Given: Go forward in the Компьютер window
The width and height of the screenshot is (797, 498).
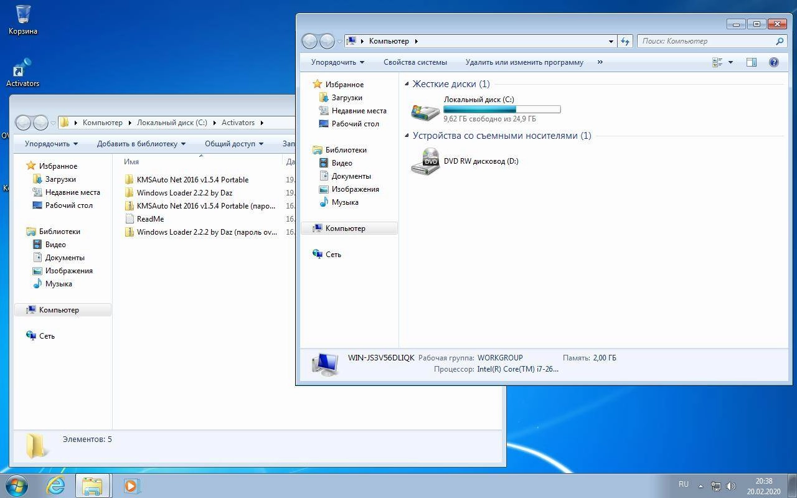Looking at the screenshot, I should pos(327,41).
